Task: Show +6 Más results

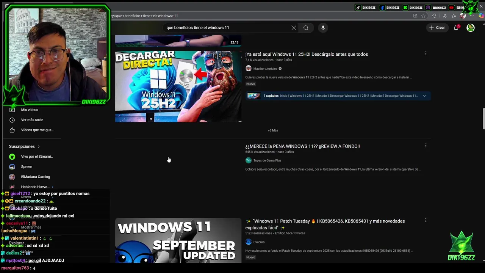Action: 273,130
